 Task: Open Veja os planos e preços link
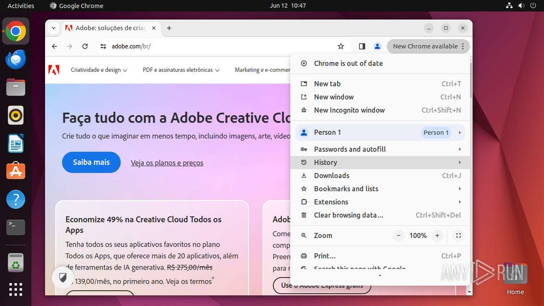(167, 163)
